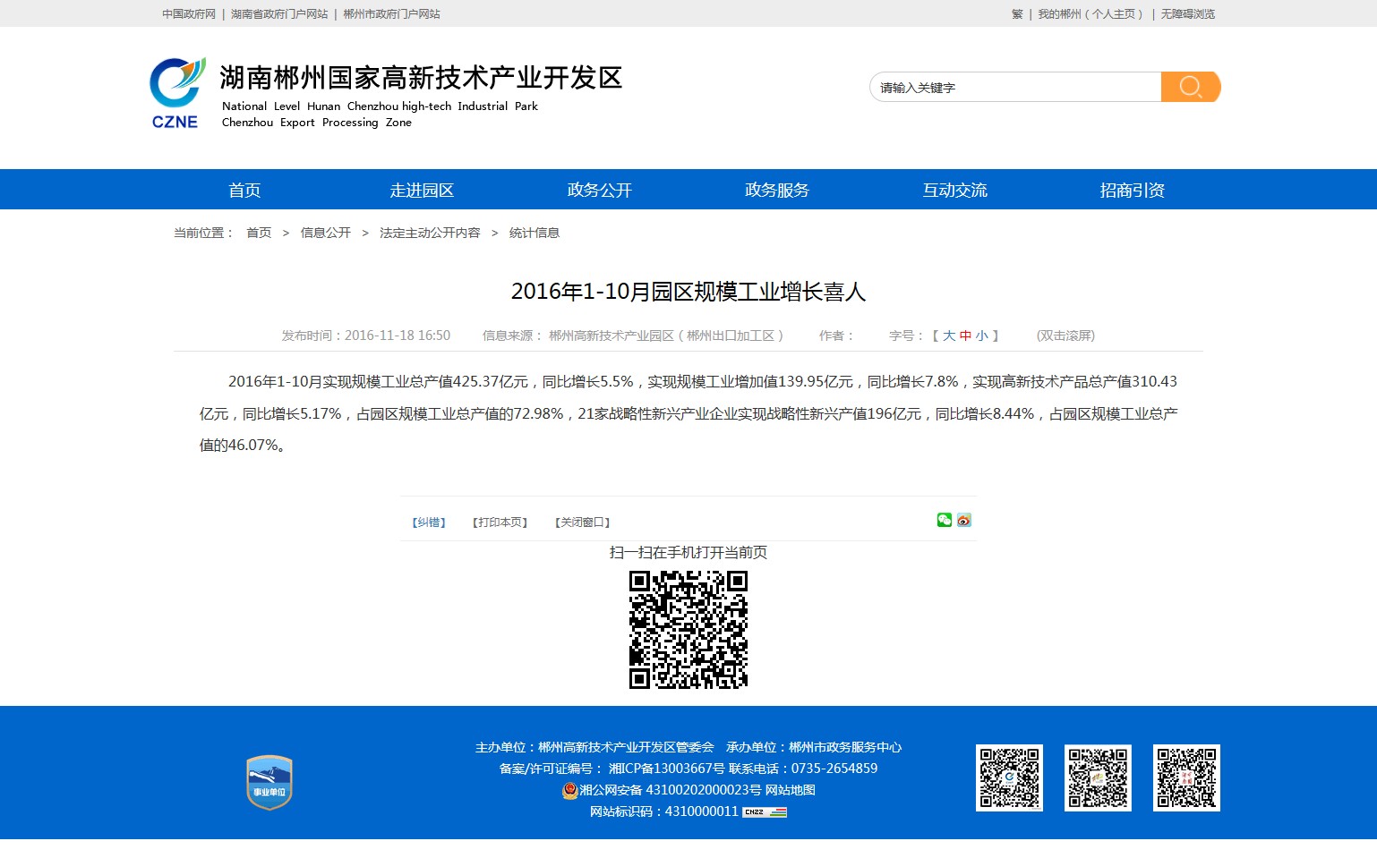Click the site title 湖南郴州国家高新技术产业开发区
This screenshot has height=858, width=1377.
(x=421, y=78)
